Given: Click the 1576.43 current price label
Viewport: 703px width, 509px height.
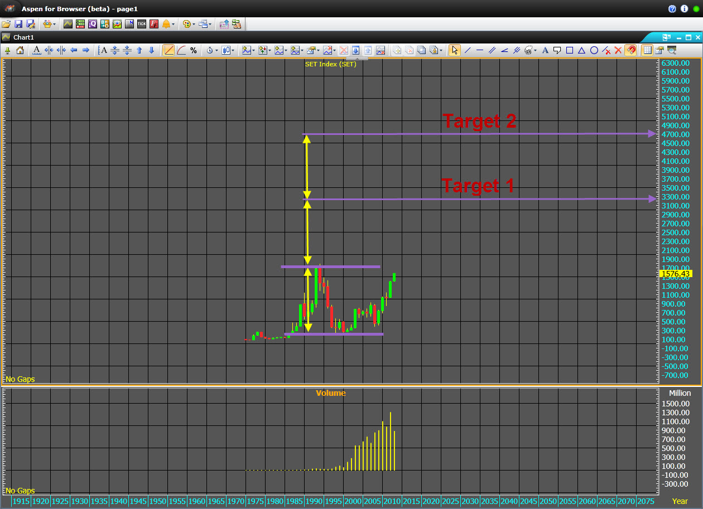Looking at the screenshot, I should (x=676, y=274).
